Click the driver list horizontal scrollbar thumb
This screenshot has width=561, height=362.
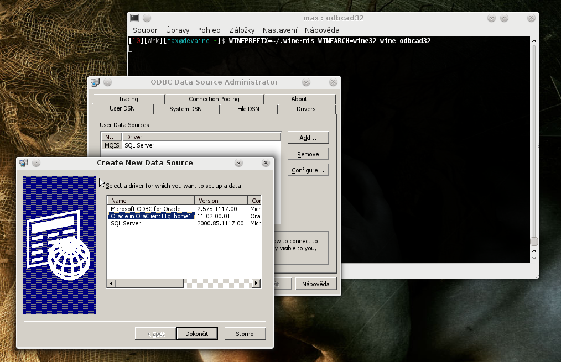(x=149, y=284)
